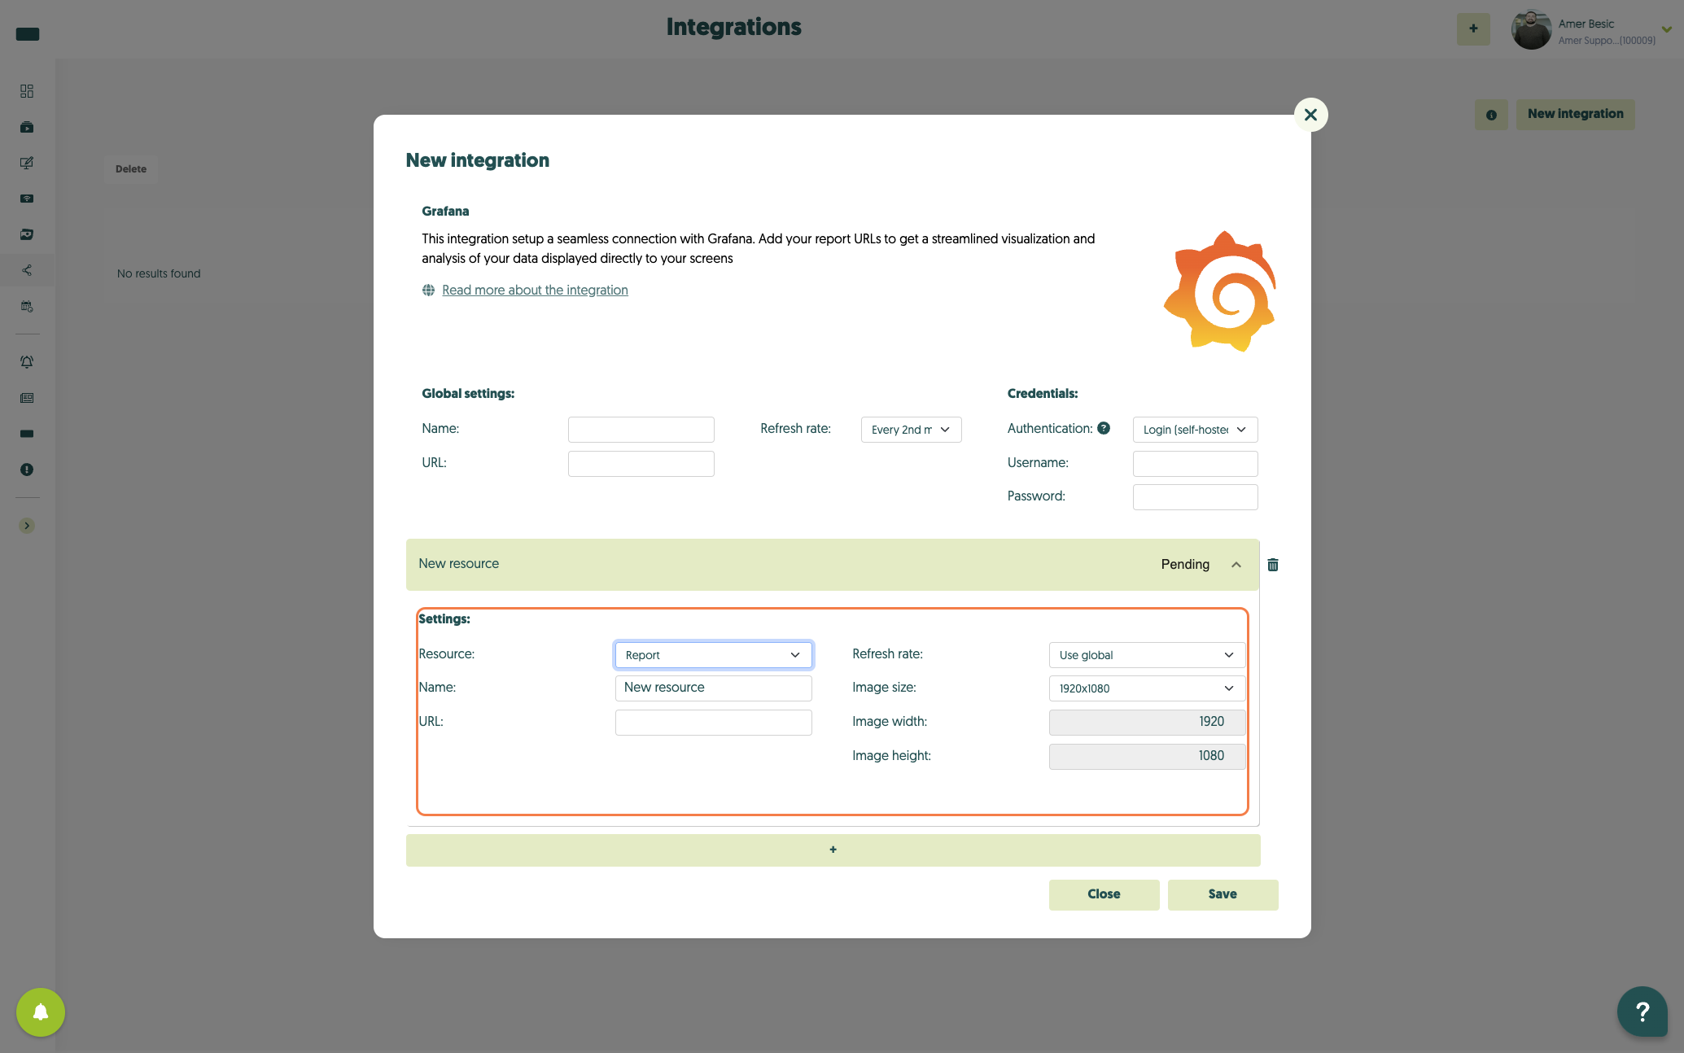Click the Close button
This screenshot has height=1053, width=1684.
point(1104,894)
